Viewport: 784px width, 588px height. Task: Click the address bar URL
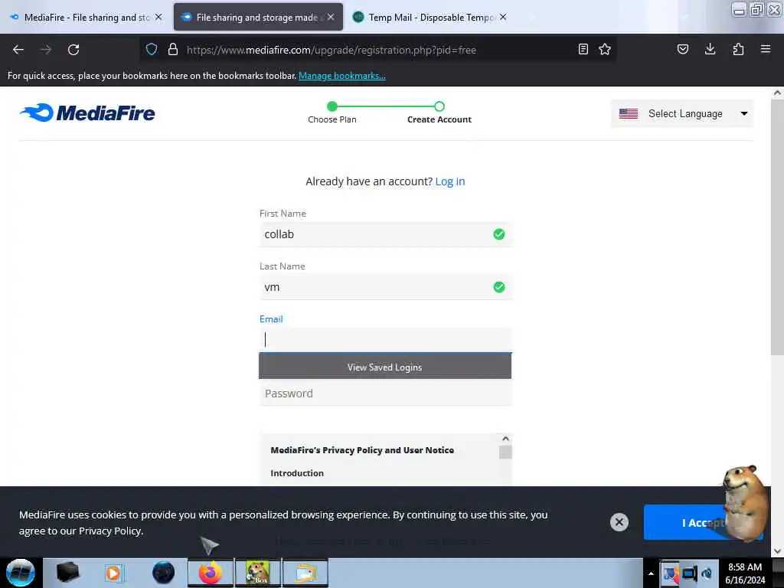pos(331,50)
